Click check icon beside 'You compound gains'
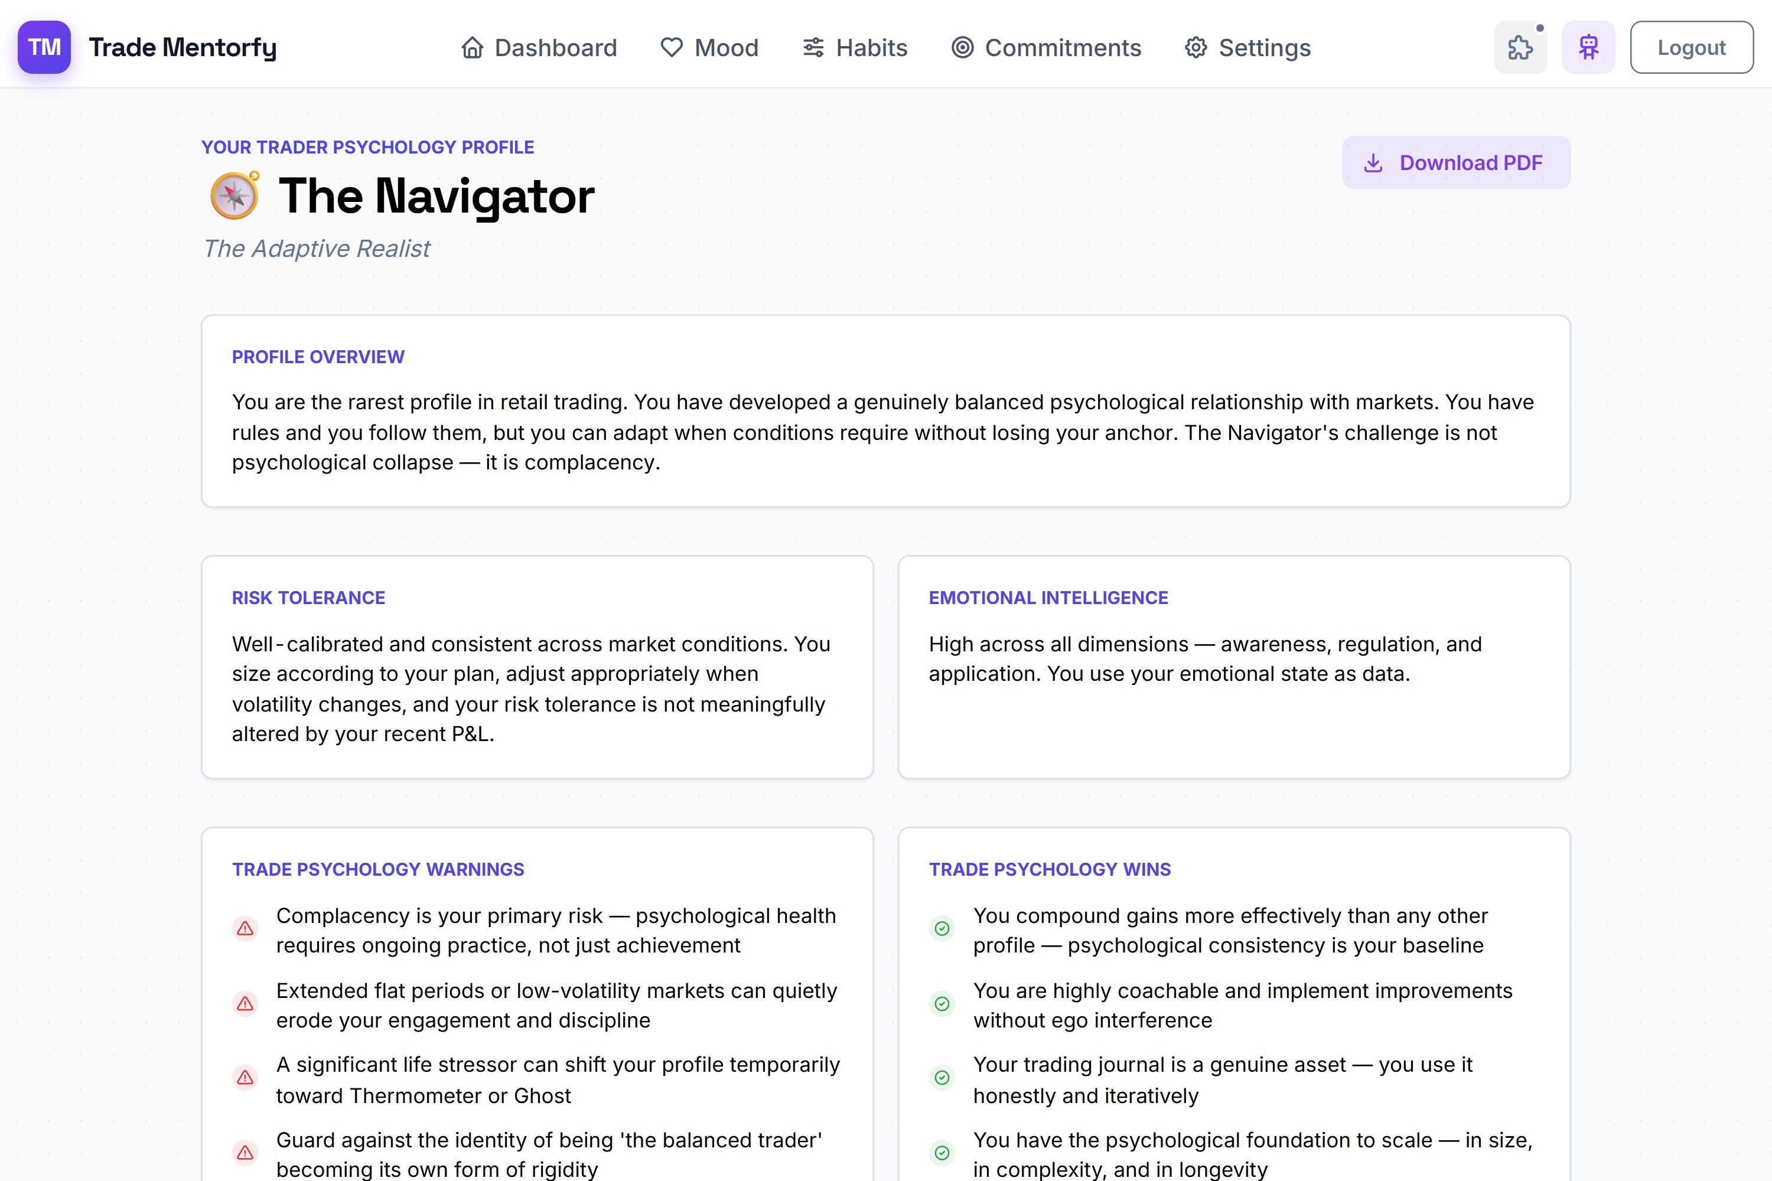Image resolution: width=1772 pixels, height=1181 pixels. (x=942, y=929)
